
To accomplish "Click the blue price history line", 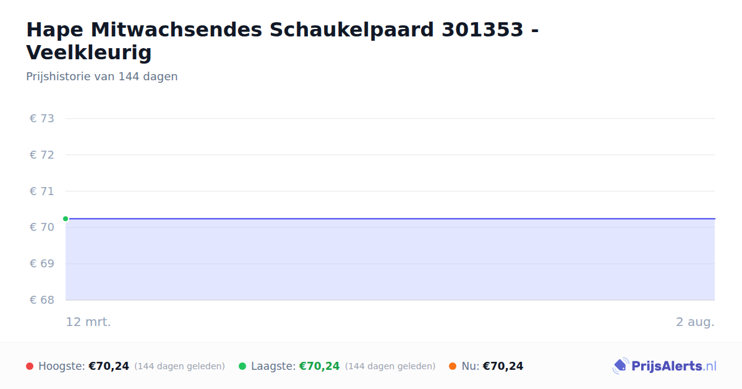I will click(390, 219).
